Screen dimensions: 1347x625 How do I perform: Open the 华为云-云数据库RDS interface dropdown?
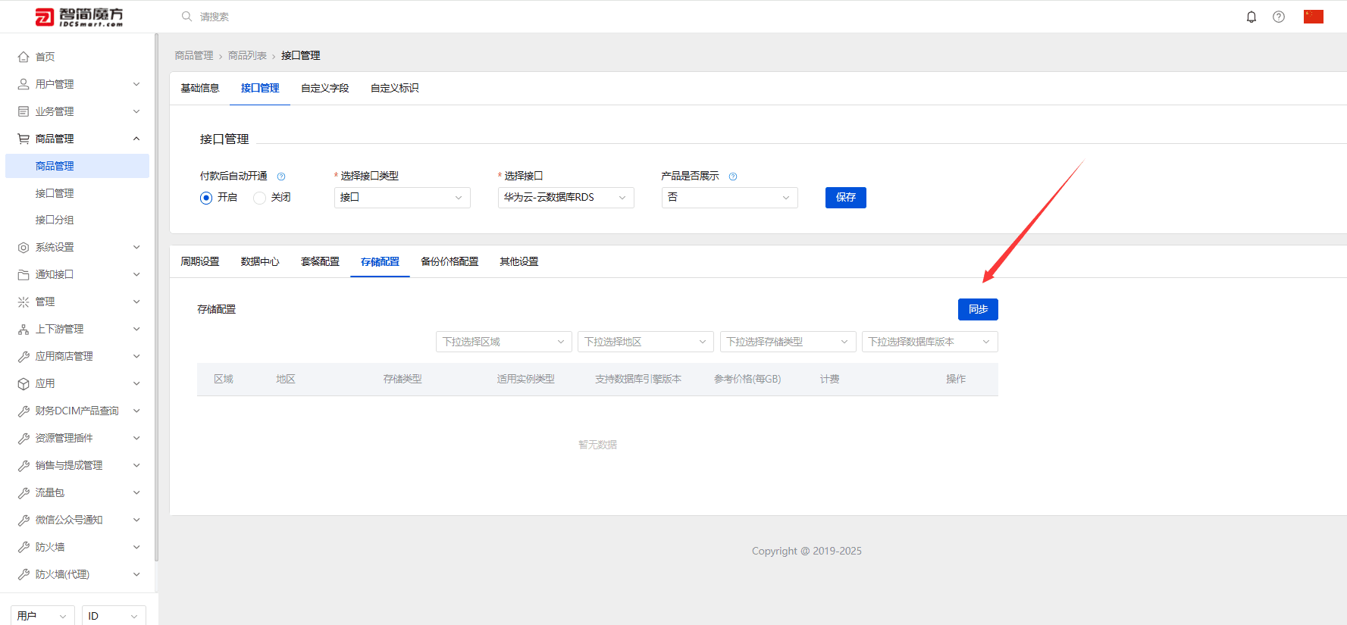point(566,198)
